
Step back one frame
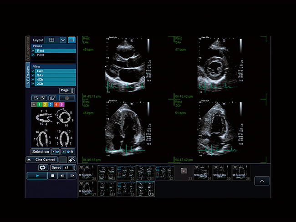click(x=62, y=176)
